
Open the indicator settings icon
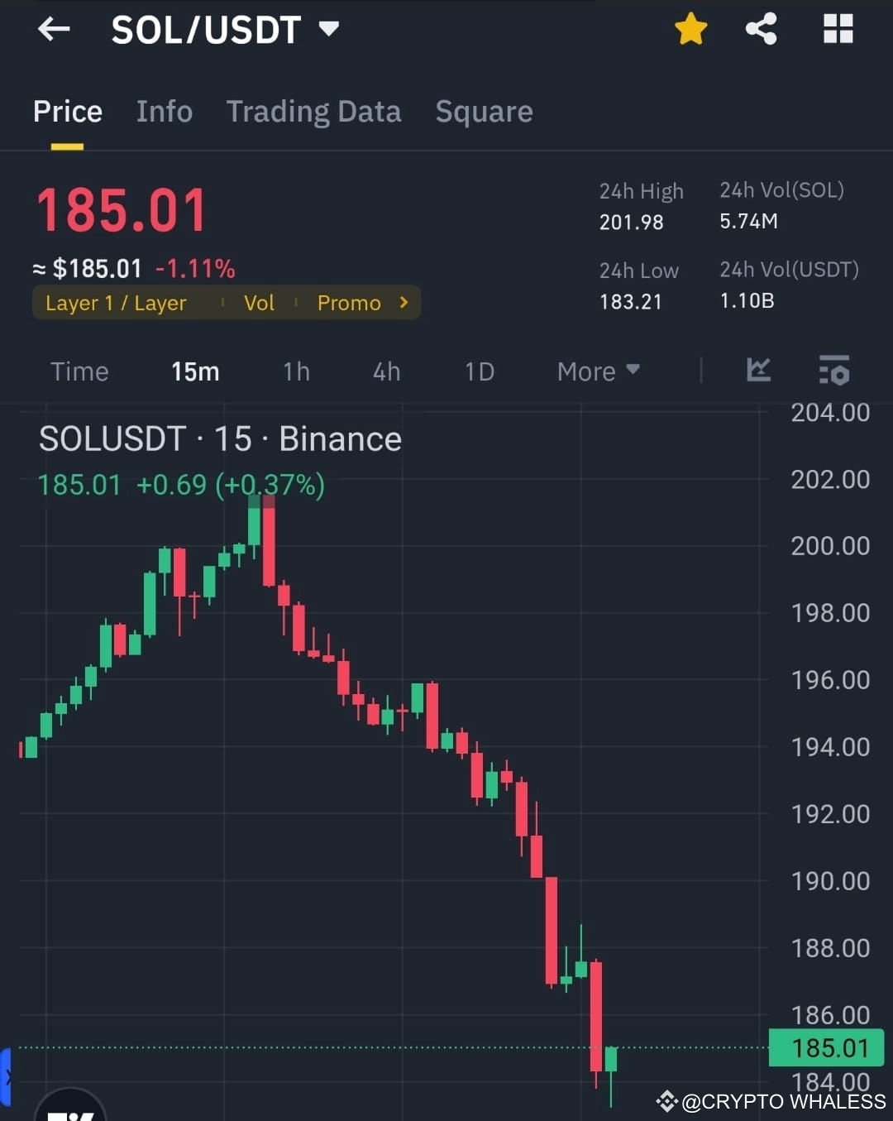(x=833, y=371)
